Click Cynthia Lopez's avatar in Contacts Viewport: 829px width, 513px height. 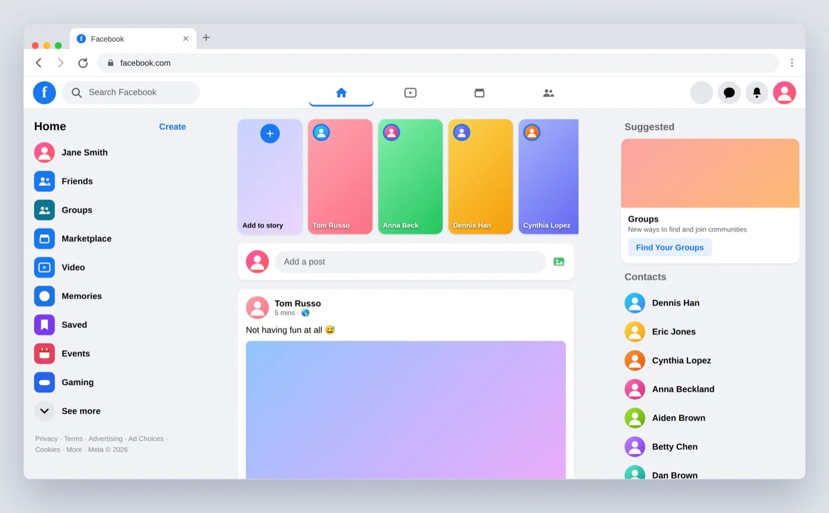[x=635, y=360]
